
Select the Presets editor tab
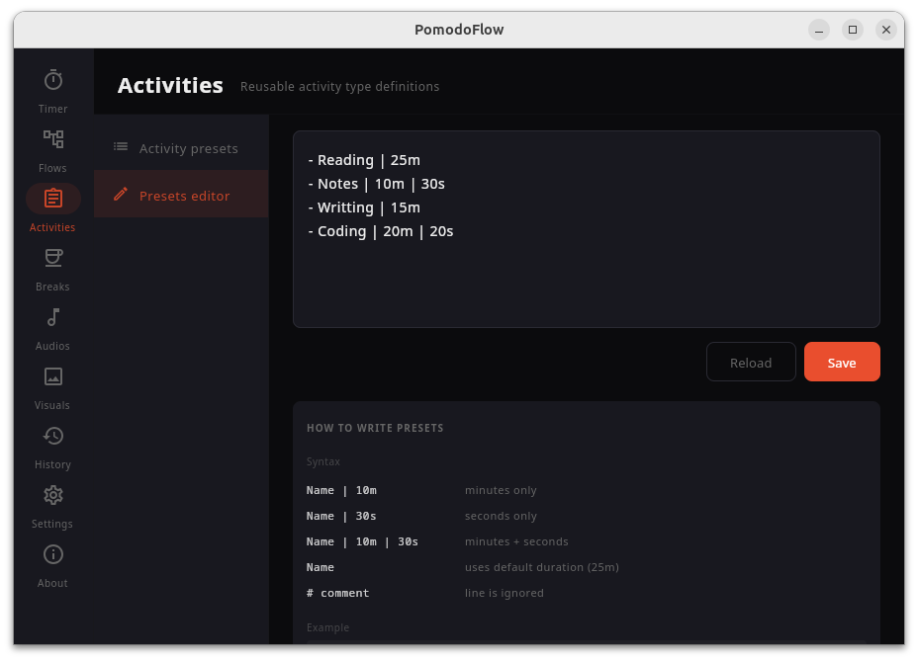pos(185,194)
